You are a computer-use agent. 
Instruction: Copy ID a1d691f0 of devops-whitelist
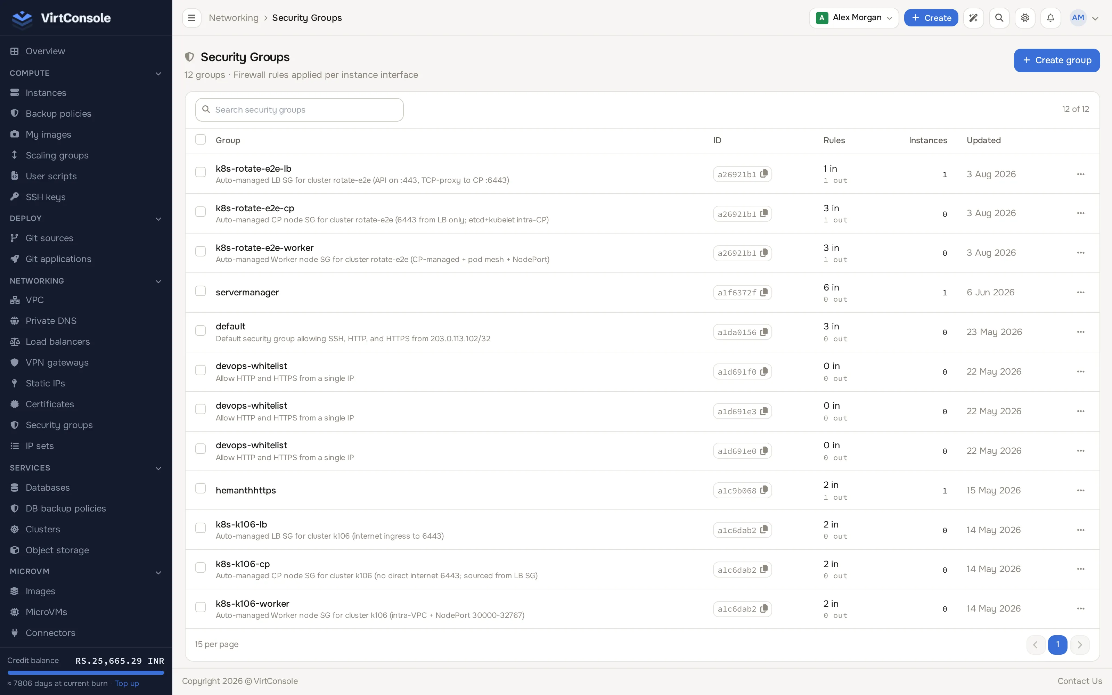coord(764,371)
